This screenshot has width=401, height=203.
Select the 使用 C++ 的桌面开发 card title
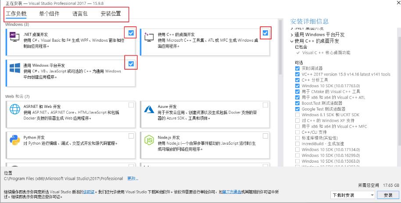pyautogui.click(x=176, y=35)
